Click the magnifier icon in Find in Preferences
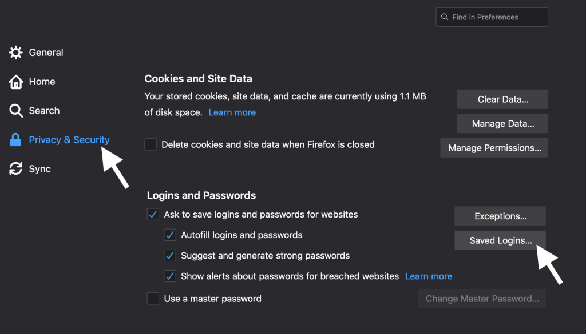This screenshot has height=334, width=586. [x=444, y=17]
